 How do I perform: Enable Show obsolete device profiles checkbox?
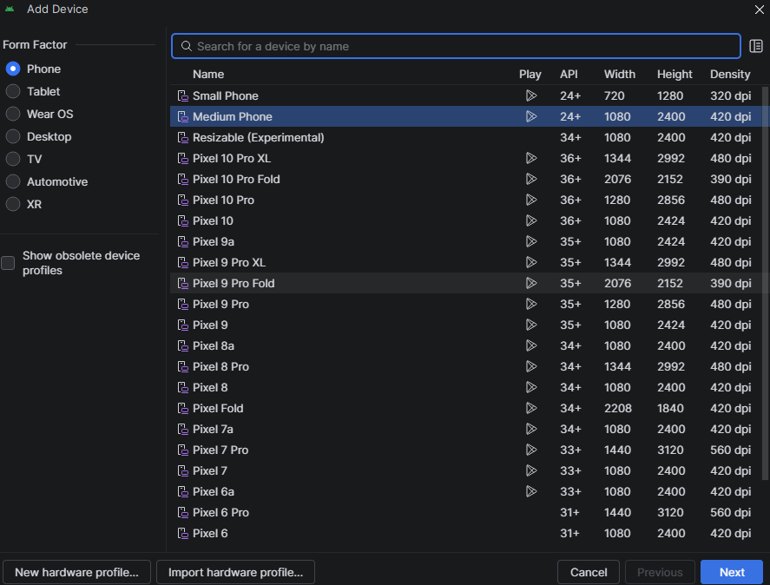pyautogui.click(x=8, y=263)
